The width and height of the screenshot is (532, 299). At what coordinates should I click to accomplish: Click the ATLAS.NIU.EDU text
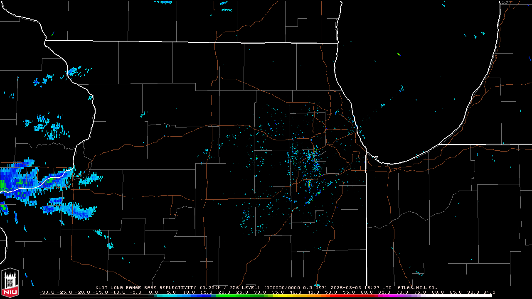pos(417,287)
